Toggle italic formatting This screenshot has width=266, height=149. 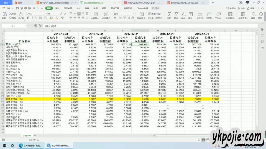tap(32, 18)
